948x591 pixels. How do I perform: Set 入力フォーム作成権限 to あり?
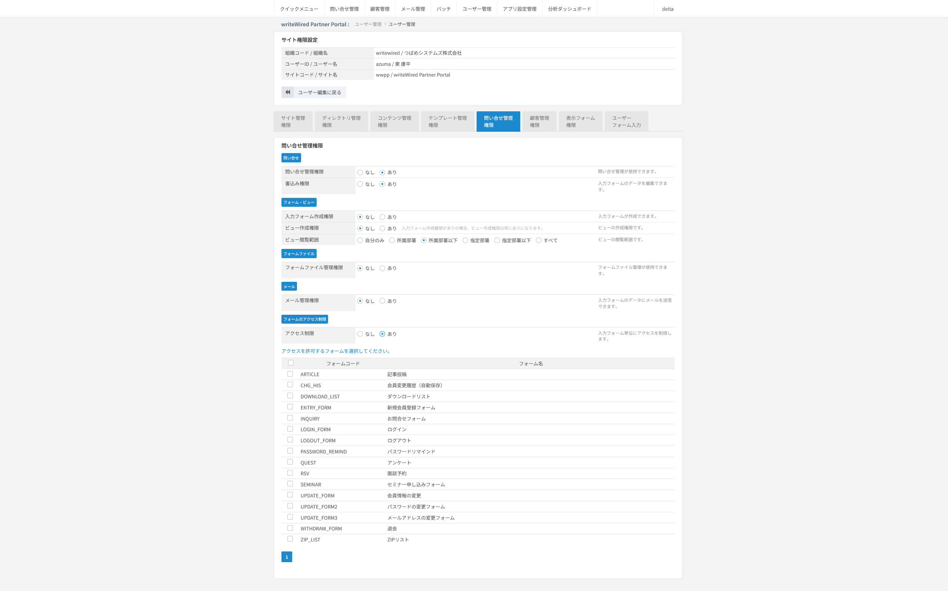coord(382,217)
